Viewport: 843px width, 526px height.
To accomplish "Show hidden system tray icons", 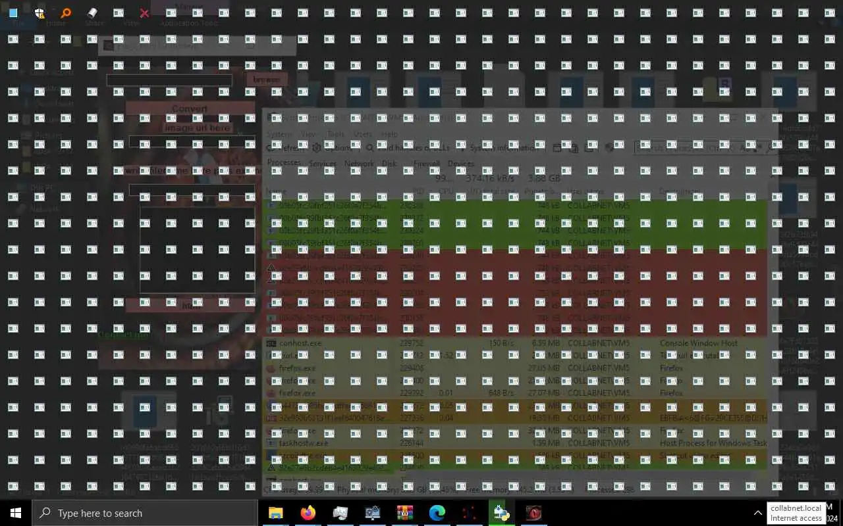I will click(x=757, y=513).
